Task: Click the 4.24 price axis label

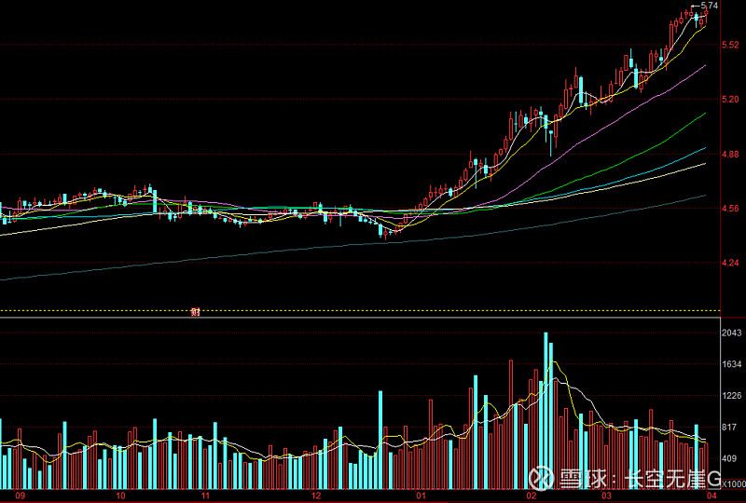Action: click(729, 264)
